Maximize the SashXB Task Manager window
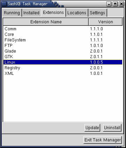 click(x=115, y=4)
